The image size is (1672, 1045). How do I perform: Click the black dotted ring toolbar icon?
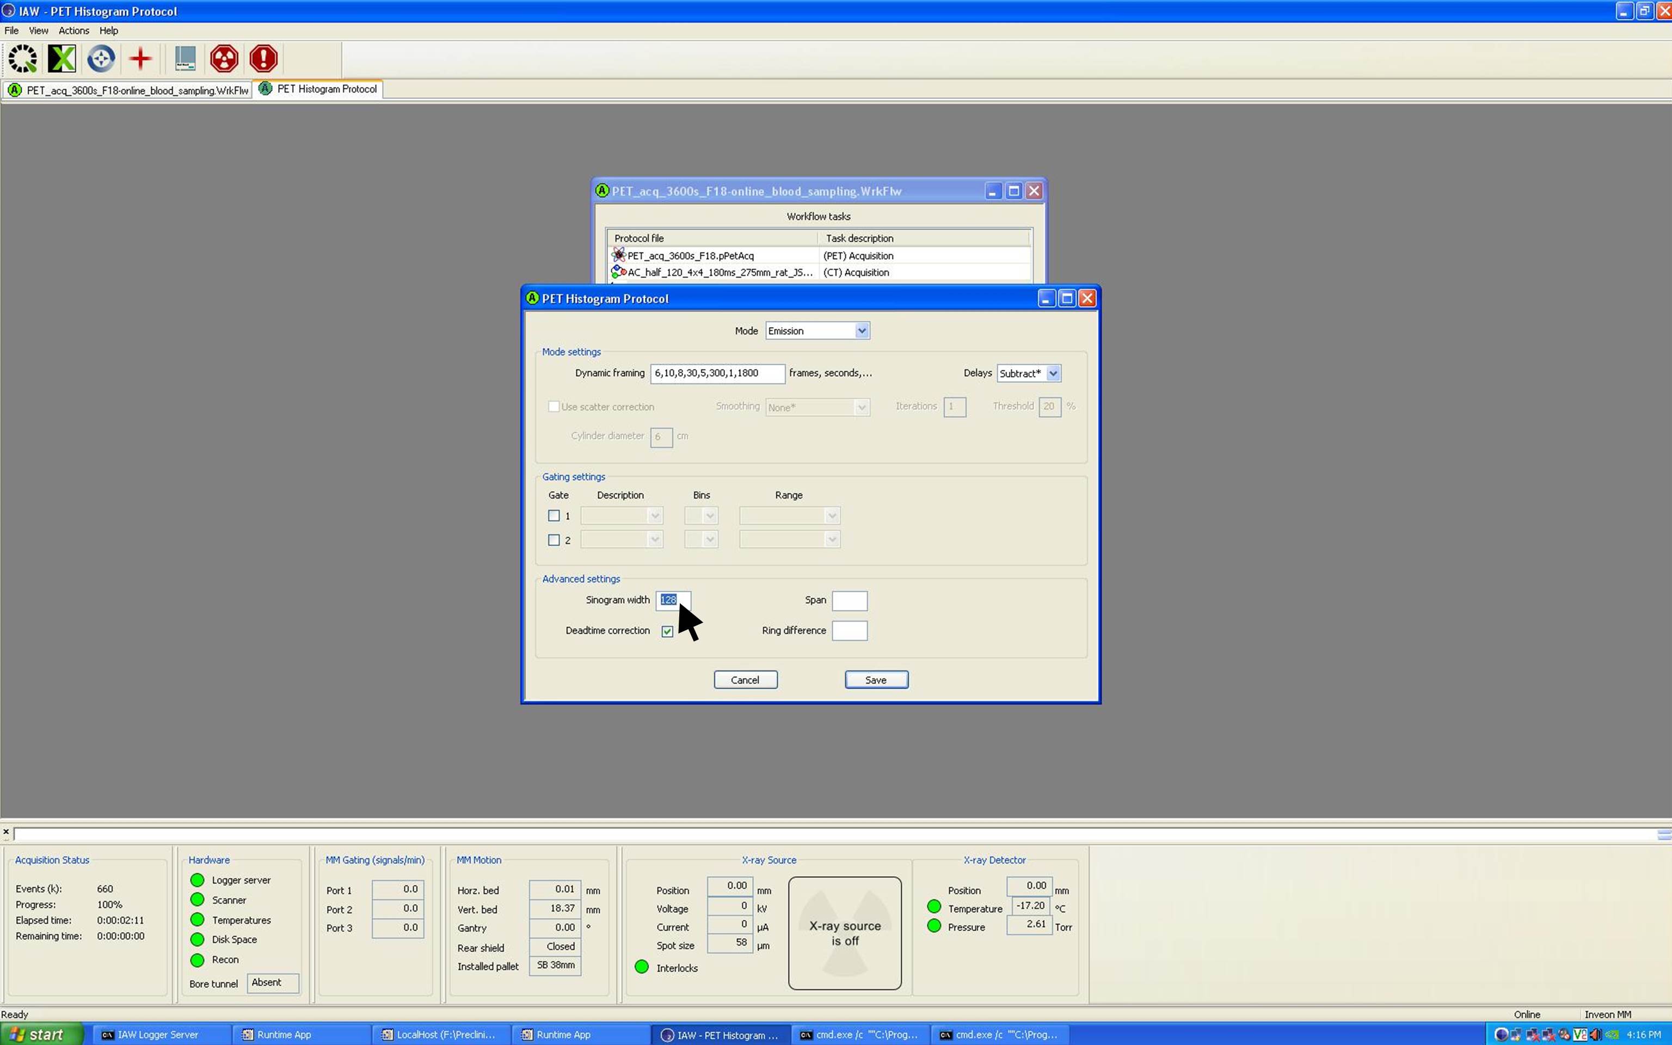pyautogui.click(x=23, y=59)
